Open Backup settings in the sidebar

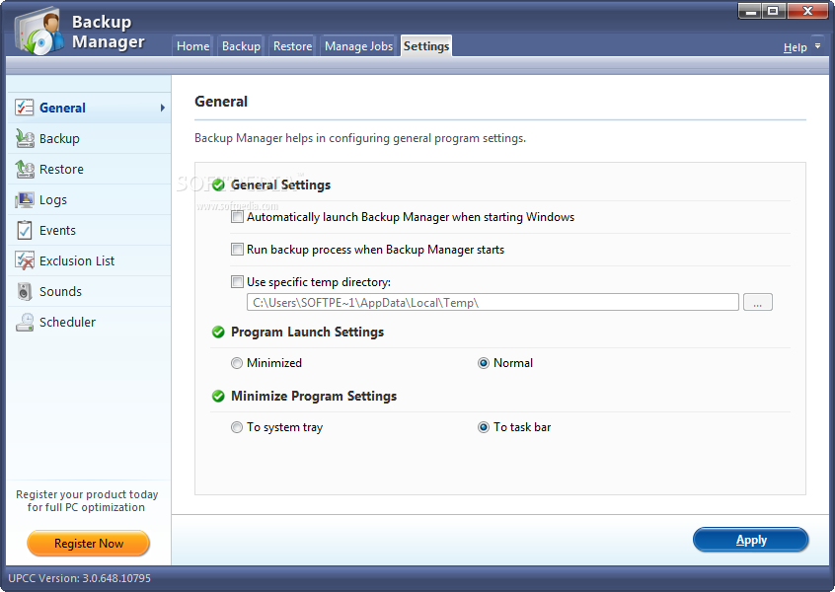point(90,138)
